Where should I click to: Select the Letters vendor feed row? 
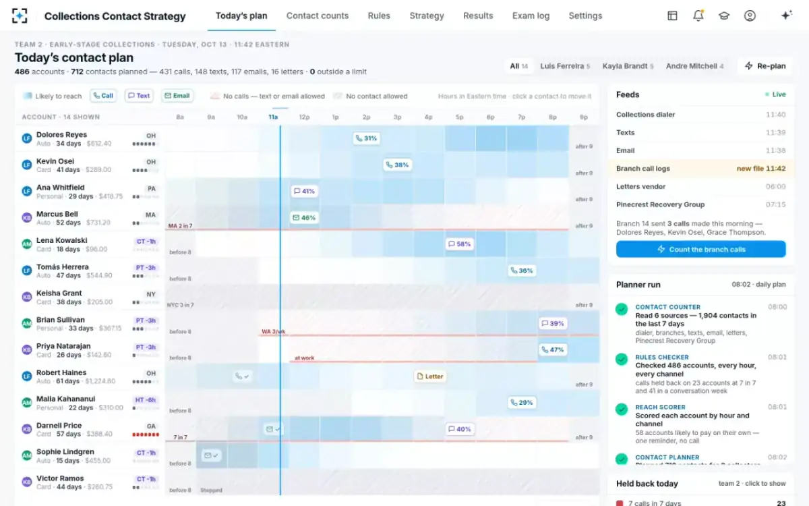coord(700,187)
